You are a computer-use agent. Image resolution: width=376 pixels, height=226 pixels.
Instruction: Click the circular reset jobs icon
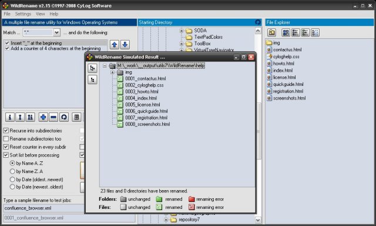(64, 117)
